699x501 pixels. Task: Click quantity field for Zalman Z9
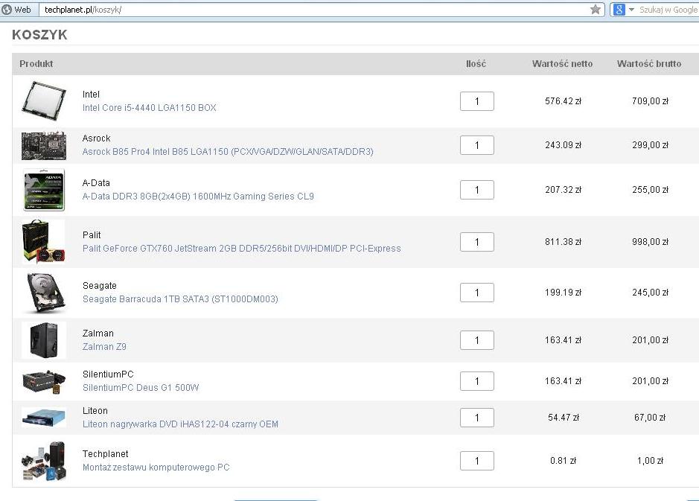477,340
